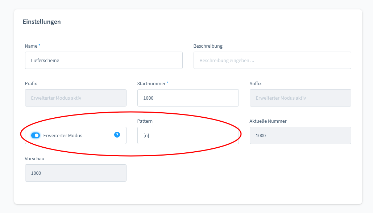Click the Aktuelle Nummer label
This screenshot has height=213, width=373.
[268, 121]
